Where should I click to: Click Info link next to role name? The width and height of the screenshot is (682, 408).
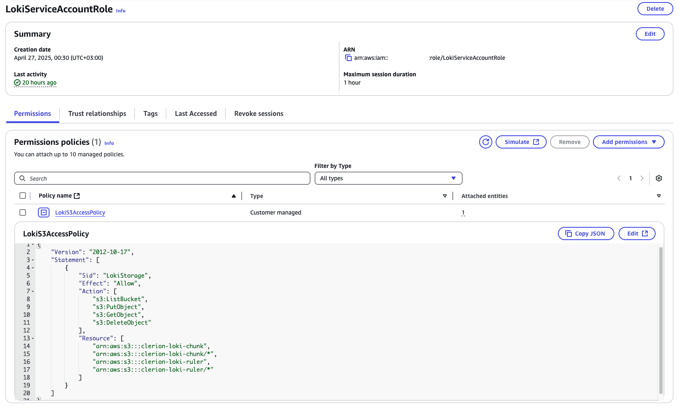coord(120,11)
